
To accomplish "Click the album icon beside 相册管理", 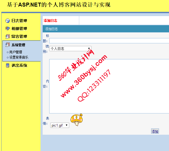I will [8, 29].
